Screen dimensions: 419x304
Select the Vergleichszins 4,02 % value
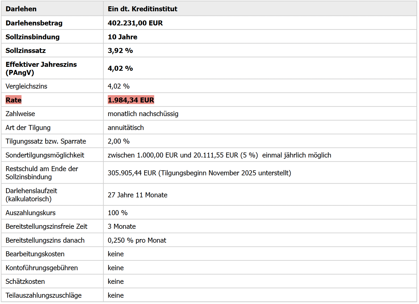[119, 86]
